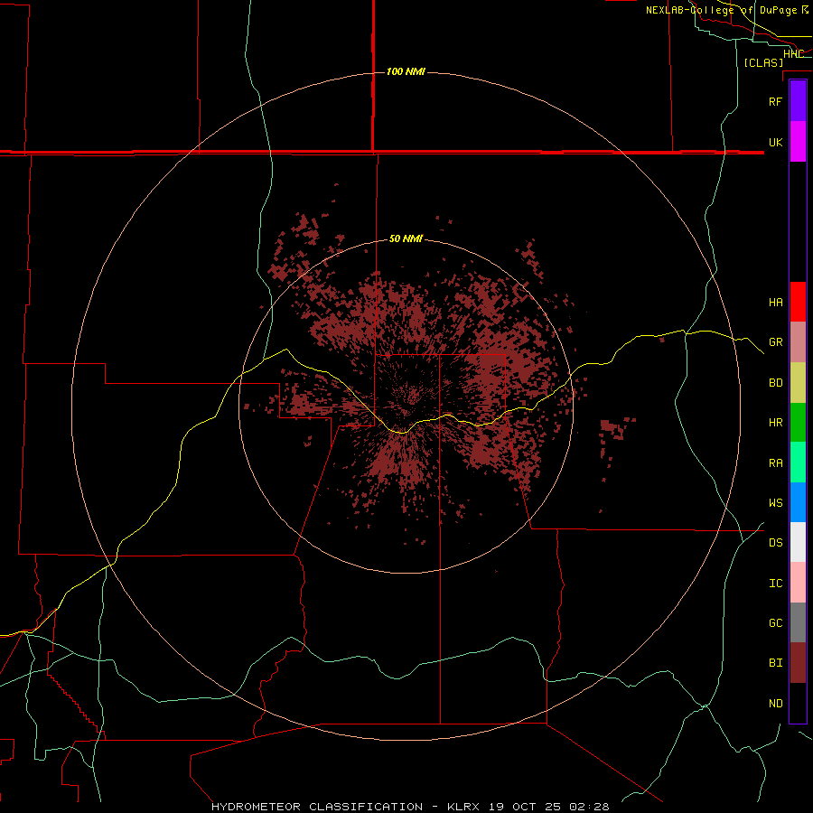Click the HA legend label
The height and width of the screenshot is (813, 813).
point(776,302)
